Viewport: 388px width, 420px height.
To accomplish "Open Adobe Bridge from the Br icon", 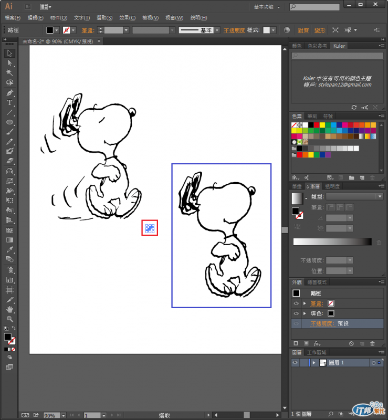I will (28, 7).
